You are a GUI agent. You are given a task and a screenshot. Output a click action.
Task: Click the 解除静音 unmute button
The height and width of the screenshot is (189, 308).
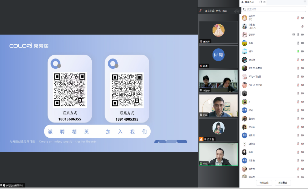pyautogui.click(x=283, y=183)
